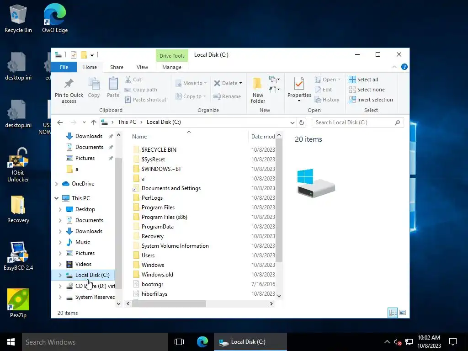Select hiberfil.sys file
Viewport: 468px width, 351px height.
(x=154, y=294)
